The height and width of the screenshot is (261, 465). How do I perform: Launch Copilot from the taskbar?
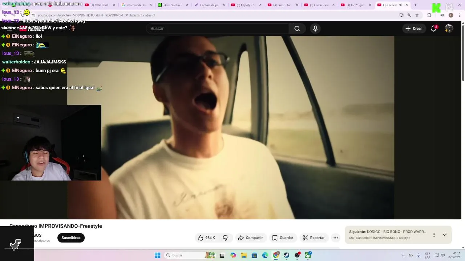click(x=233, y=255)
